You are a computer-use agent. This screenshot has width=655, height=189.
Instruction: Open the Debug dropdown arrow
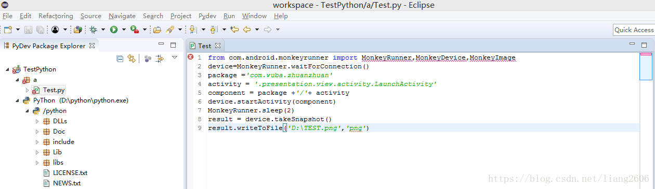point(103,30)
